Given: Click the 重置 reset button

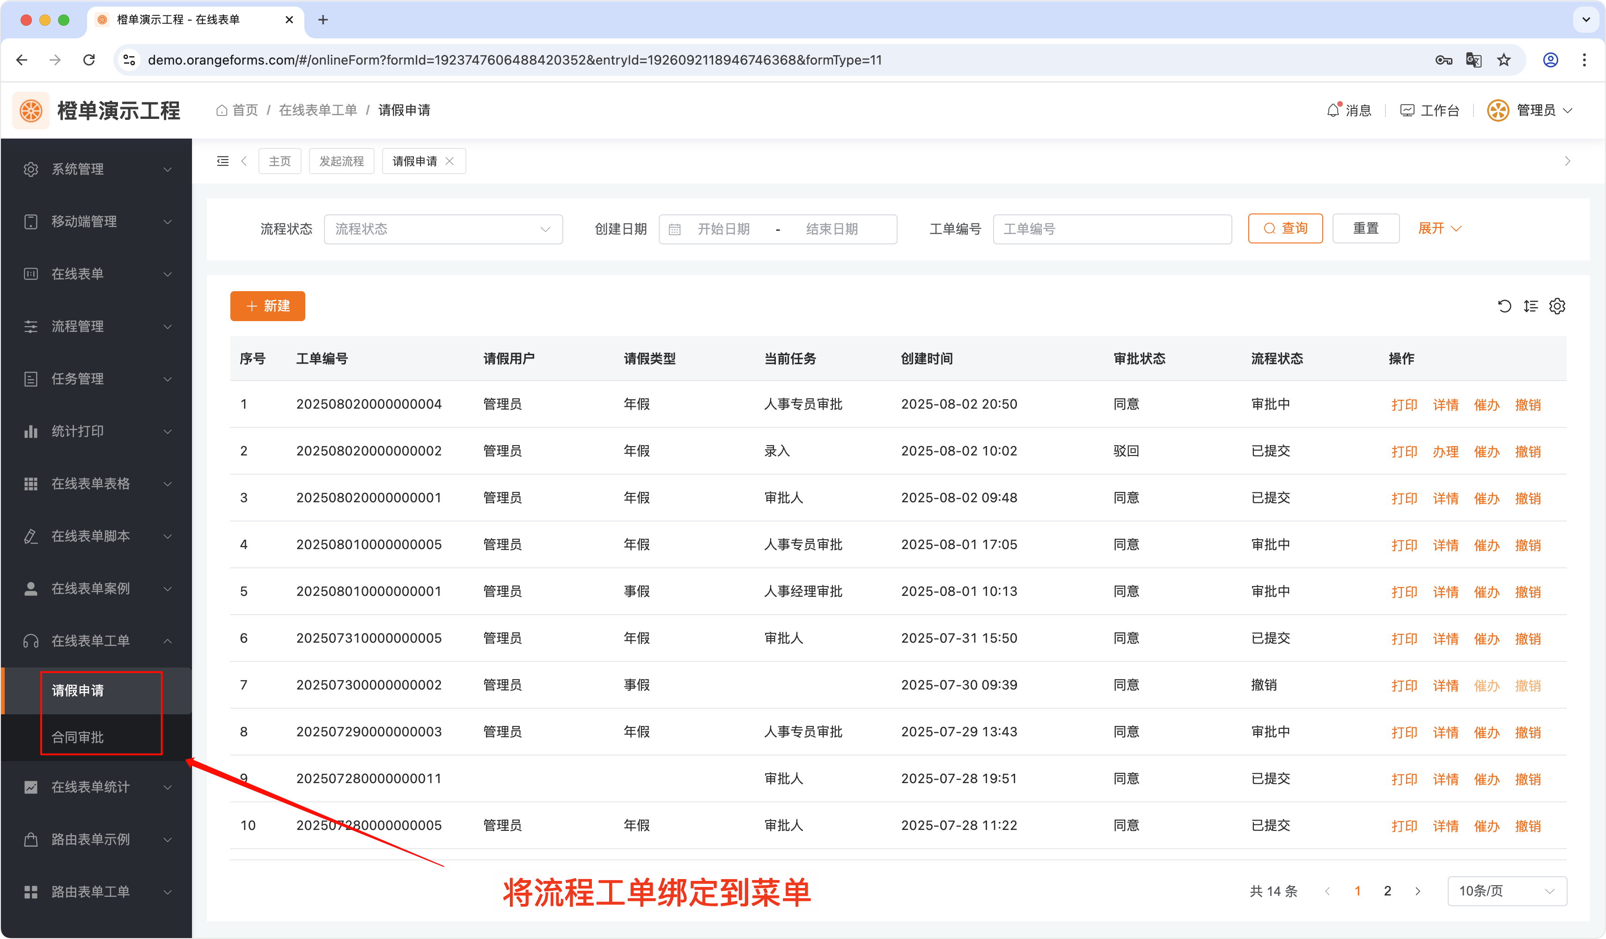Looking at the screenshot, I should coord(1366,229).
